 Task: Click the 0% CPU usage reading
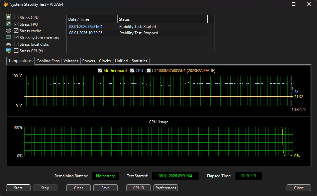click(297, 156)
